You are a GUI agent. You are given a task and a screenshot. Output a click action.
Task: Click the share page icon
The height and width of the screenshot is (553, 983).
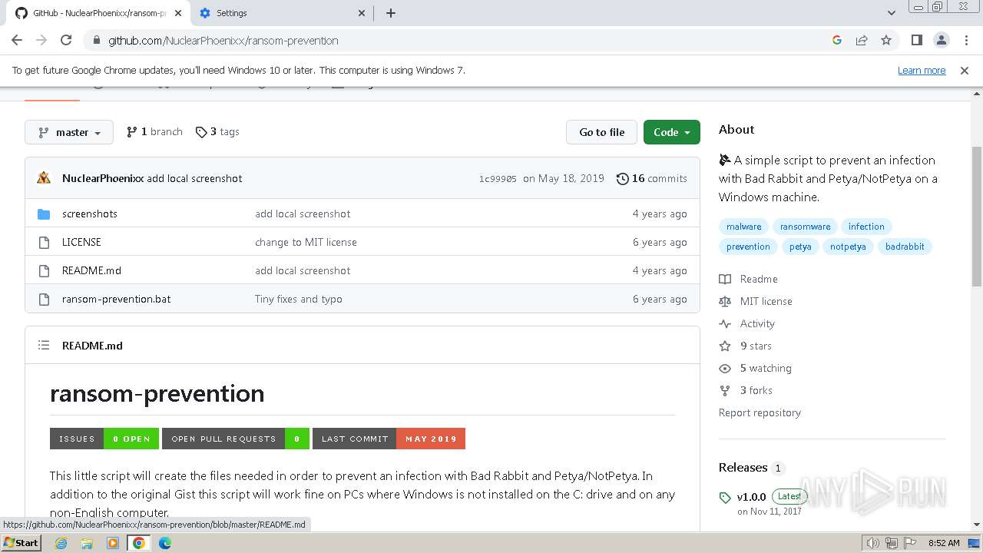click(x=862, y=40)
